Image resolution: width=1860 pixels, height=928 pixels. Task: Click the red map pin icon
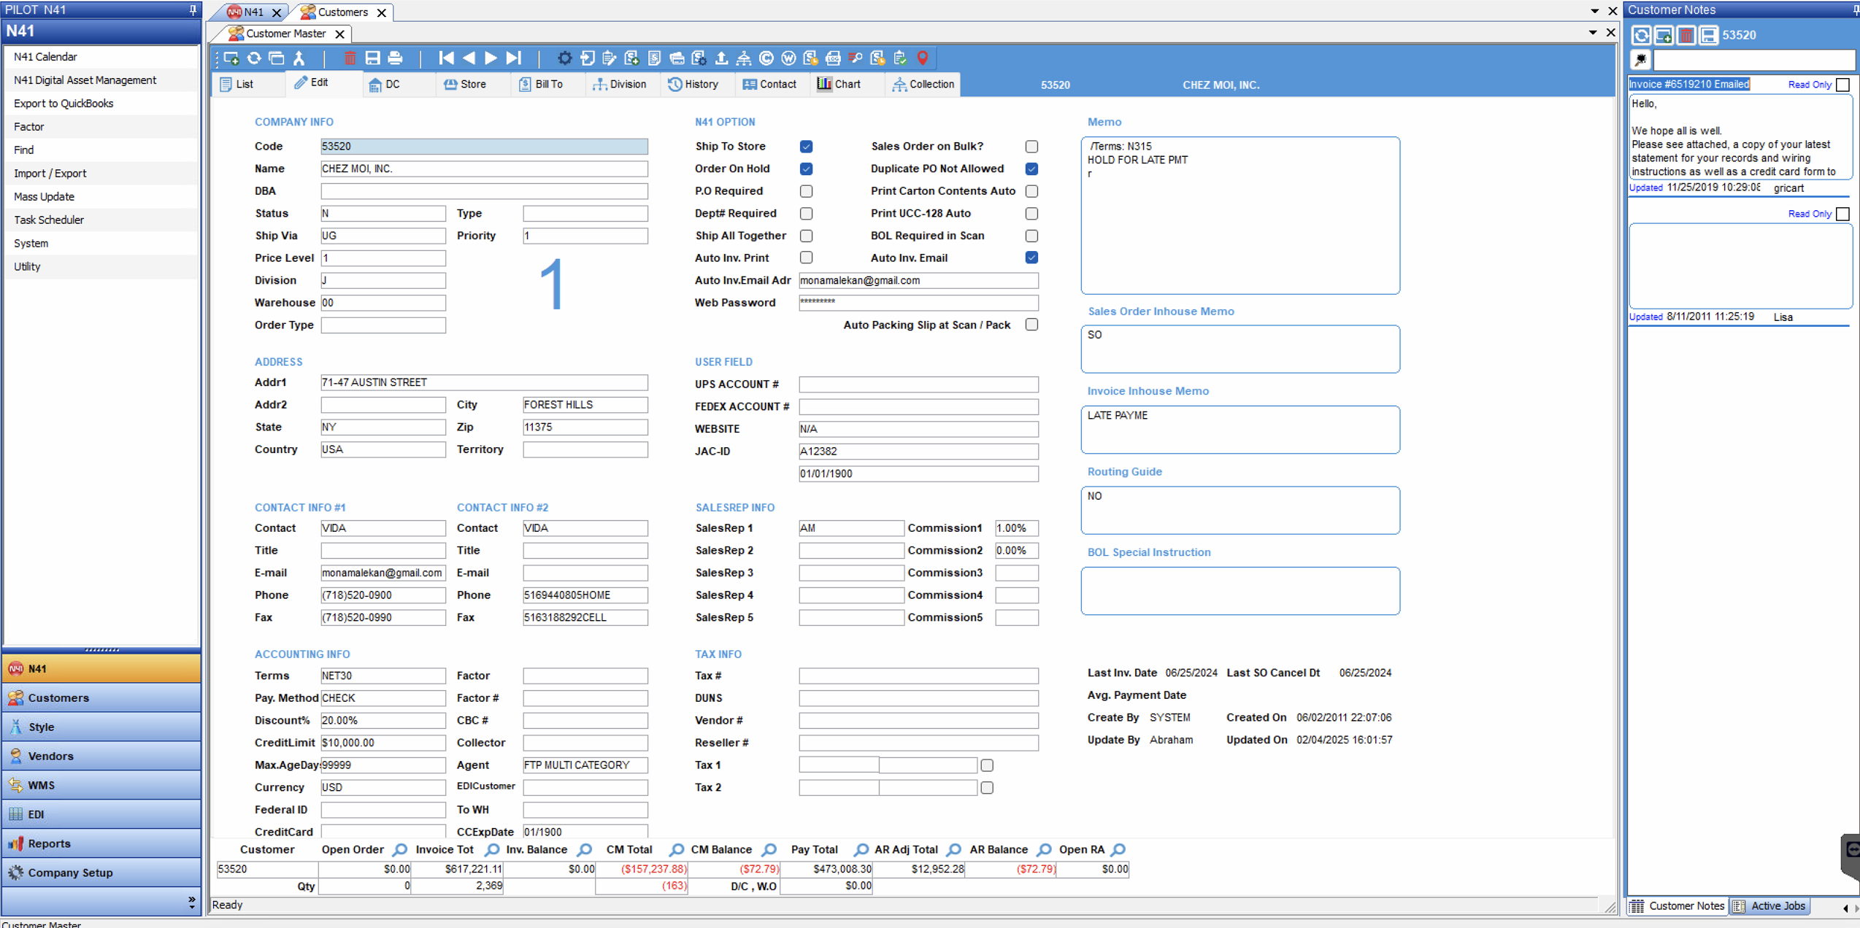point(923,58)
